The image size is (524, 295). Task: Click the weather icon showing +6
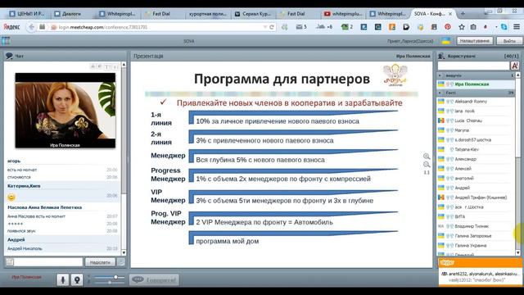pyautogui.click(x=324, y=27)
